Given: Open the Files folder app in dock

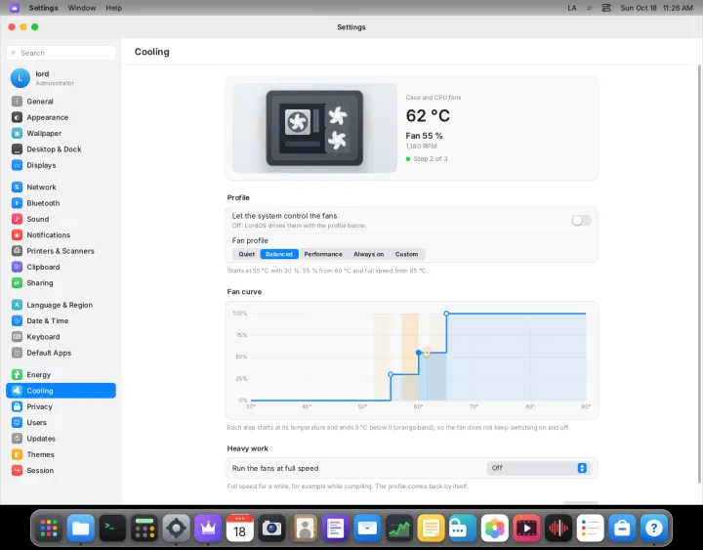Looking at the screenshot, I should point(81,528).
